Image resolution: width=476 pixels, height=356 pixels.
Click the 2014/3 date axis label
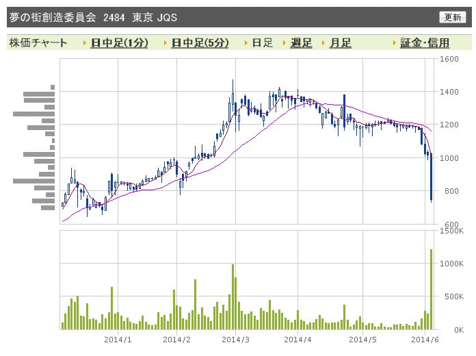pos(235,340)
